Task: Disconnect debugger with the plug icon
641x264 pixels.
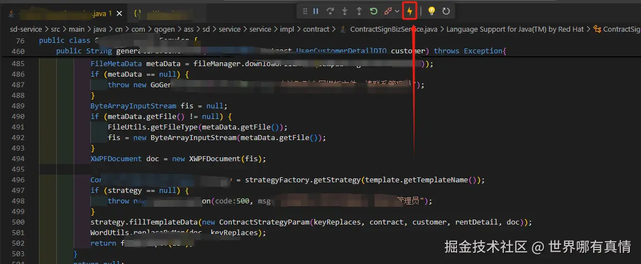Action: click(x=388, y=12)
